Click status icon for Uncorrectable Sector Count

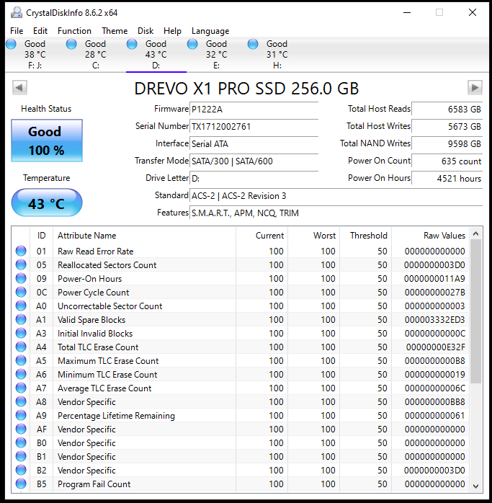(21, 306)
